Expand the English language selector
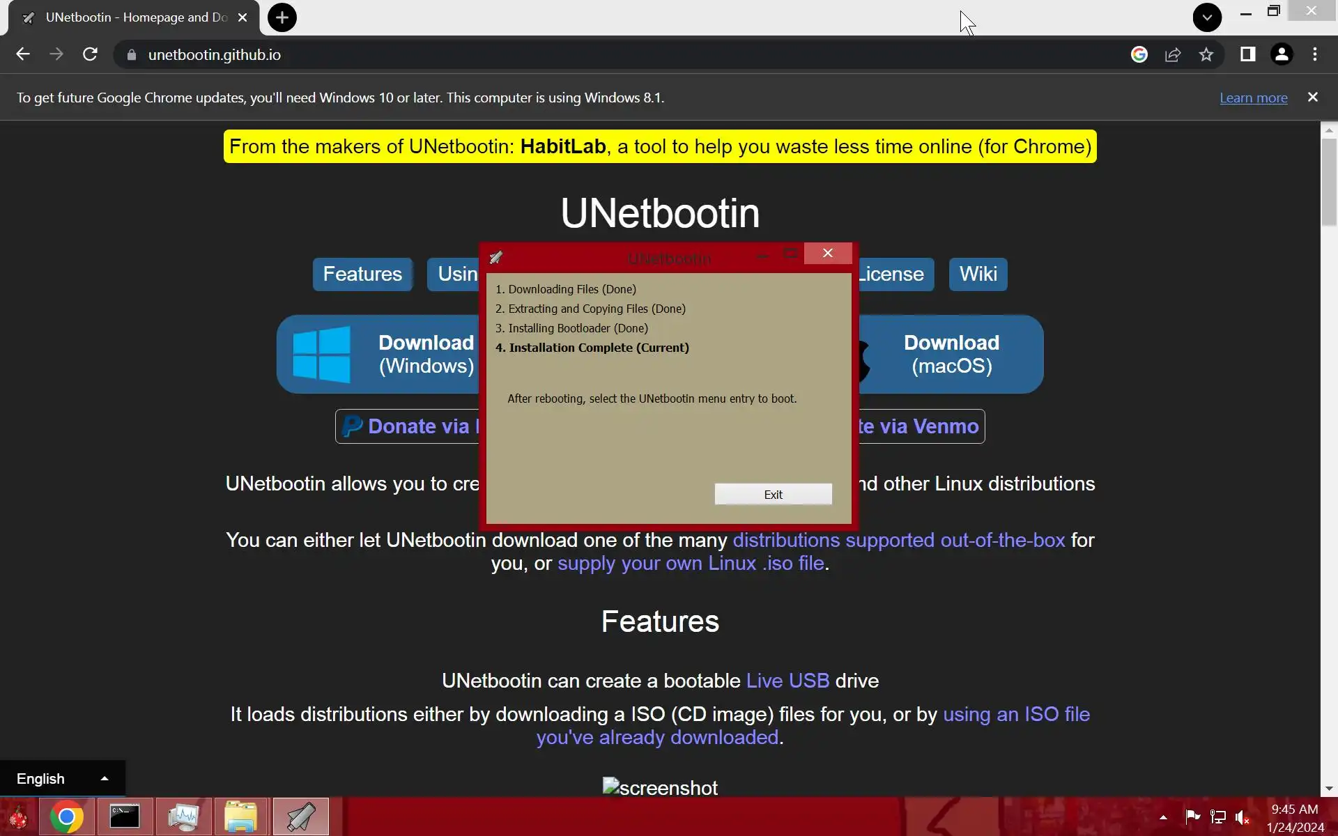The width and height of the screenshot is (1338, 836). coord(62,778)
